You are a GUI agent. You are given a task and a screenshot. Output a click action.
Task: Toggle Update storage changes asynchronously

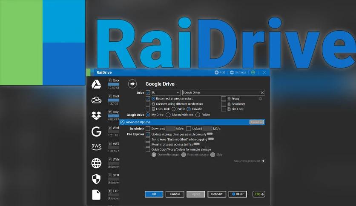tap(148, 134)
